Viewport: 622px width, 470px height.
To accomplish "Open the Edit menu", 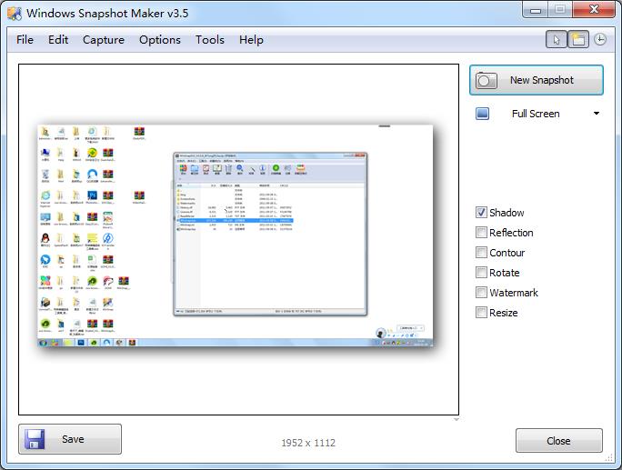I will [x=58, y=40].
